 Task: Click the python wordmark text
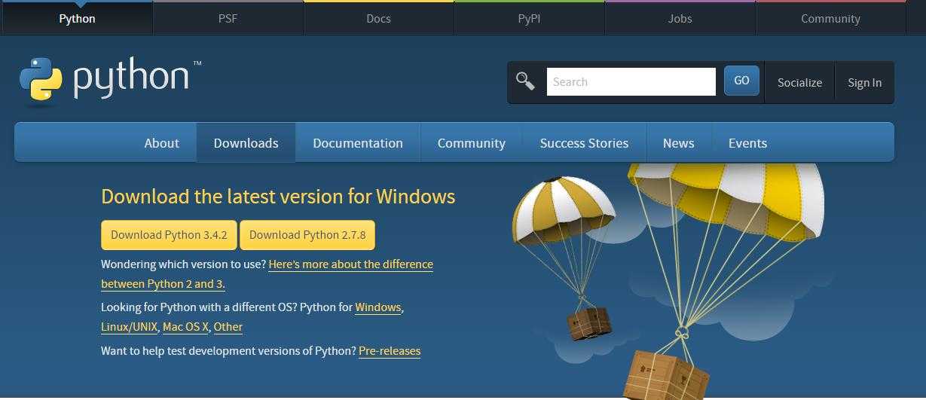click(131, 78)
